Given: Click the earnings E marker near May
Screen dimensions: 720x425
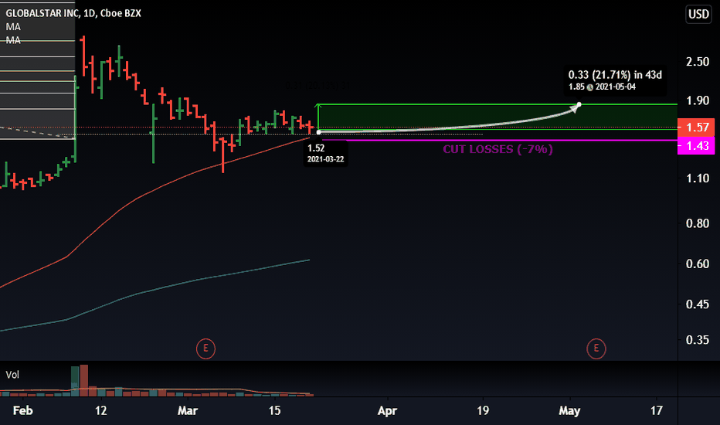Looking at the screenshot, I should [596, 348].
